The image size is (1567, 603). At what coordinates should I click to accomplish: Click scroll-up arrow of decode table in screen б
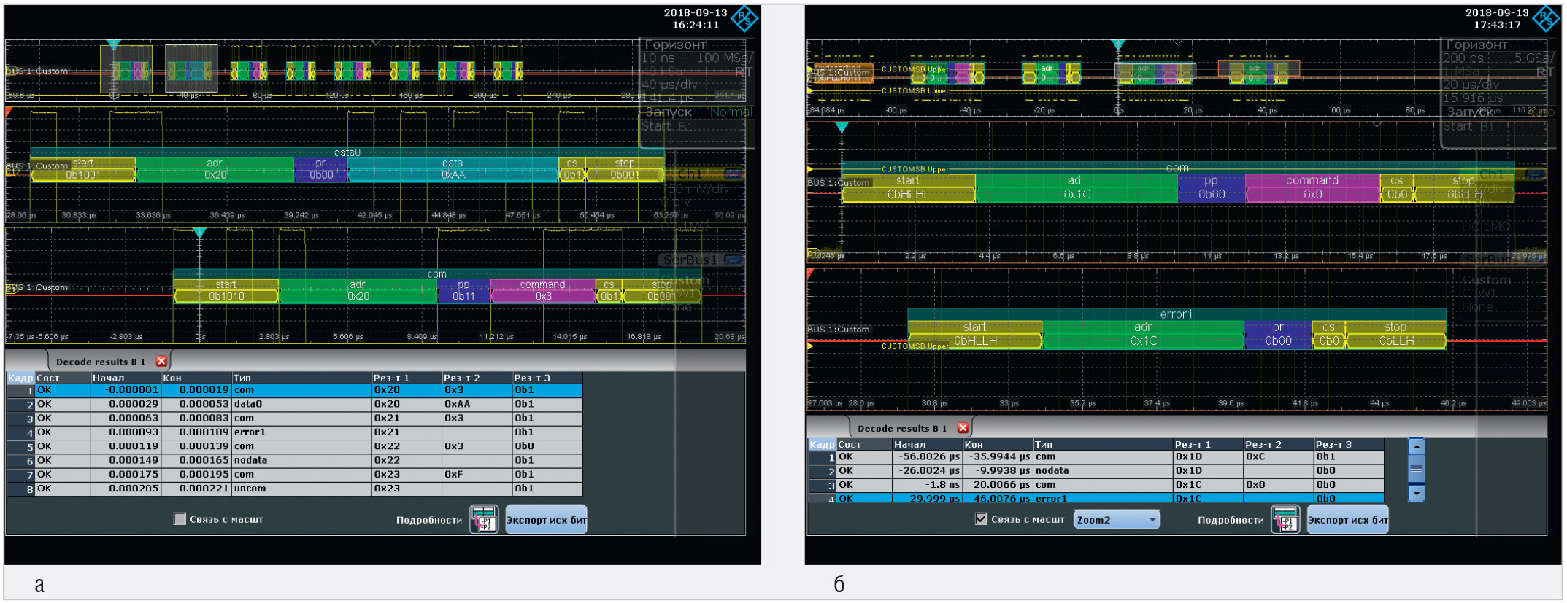pos(1416,446)
